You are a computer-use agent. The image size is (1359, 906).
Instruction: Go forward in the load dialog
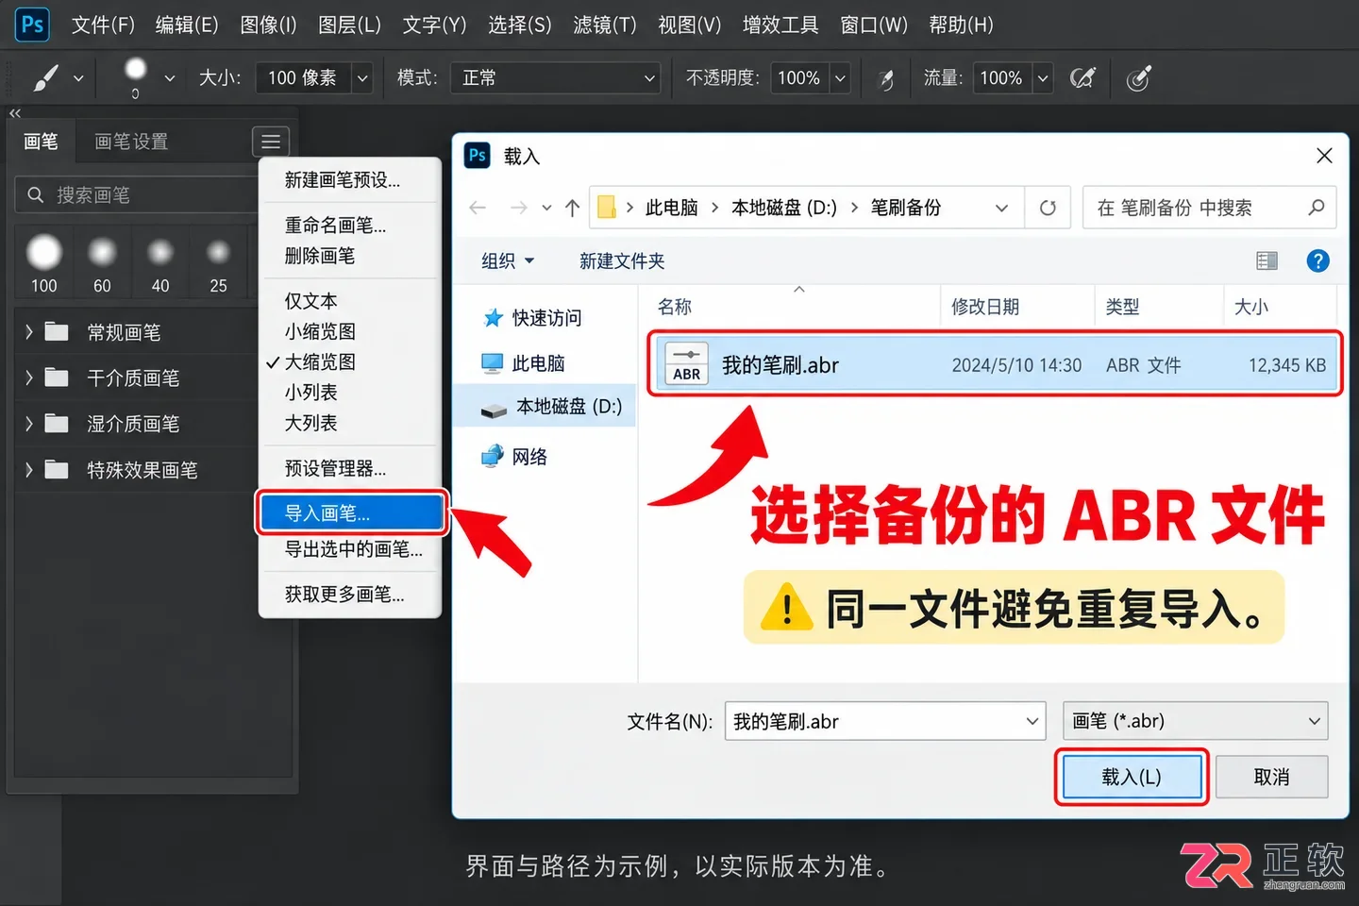point(518,208)
